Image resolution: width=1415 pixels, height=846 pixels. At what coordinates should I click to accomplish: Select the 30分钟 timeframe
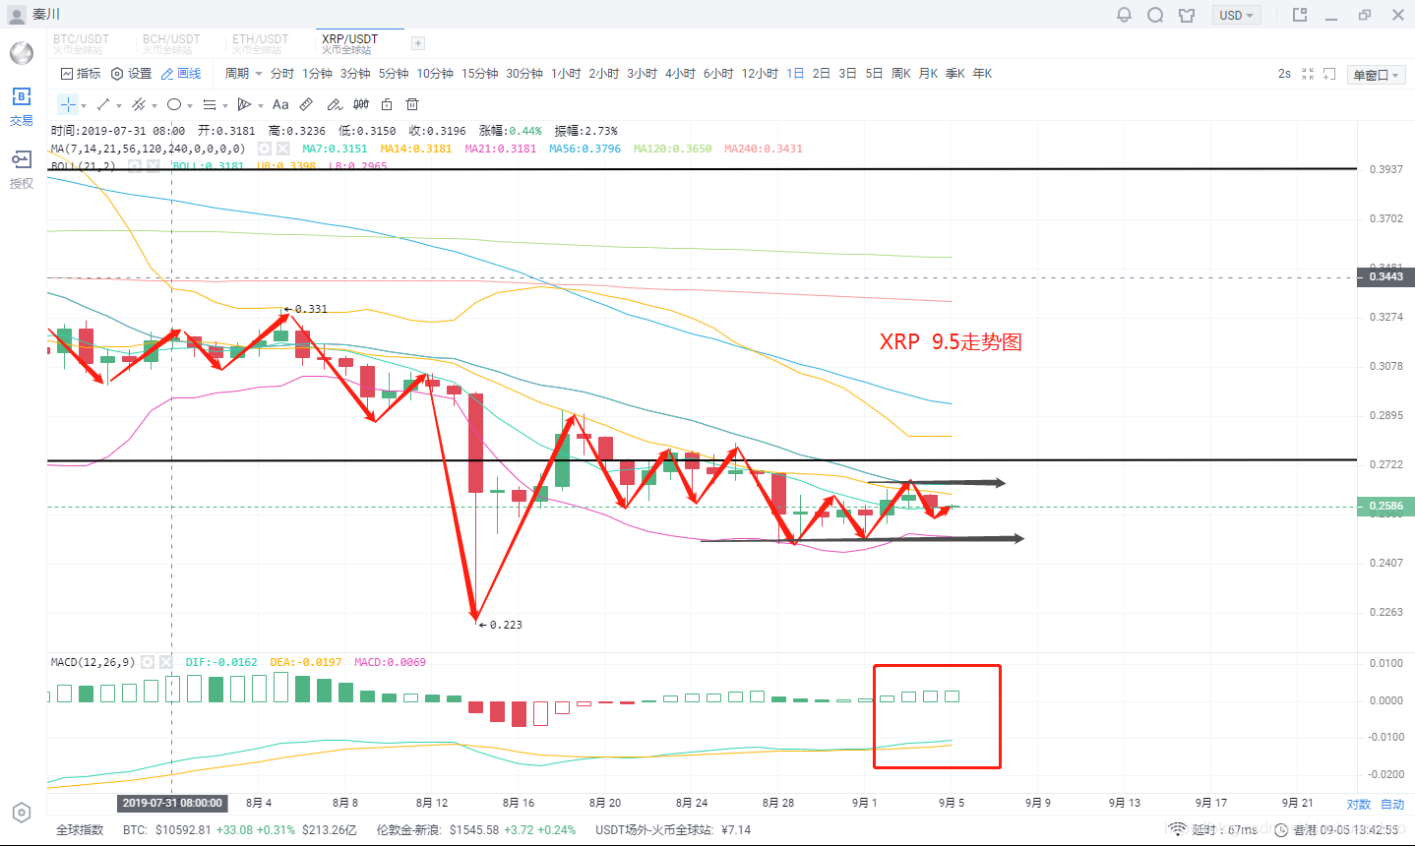coord(524,74)
